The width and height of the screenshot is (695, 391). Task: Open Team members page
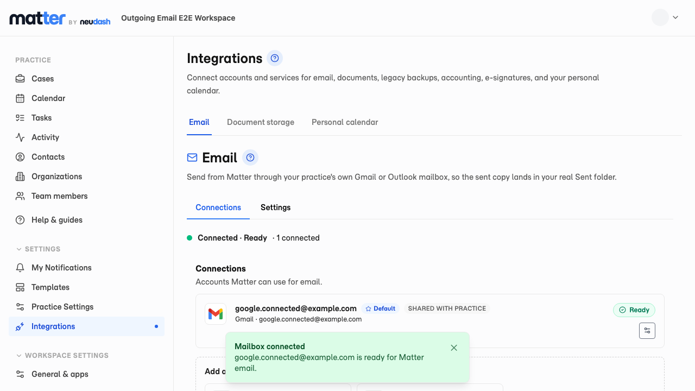[86, 196]
